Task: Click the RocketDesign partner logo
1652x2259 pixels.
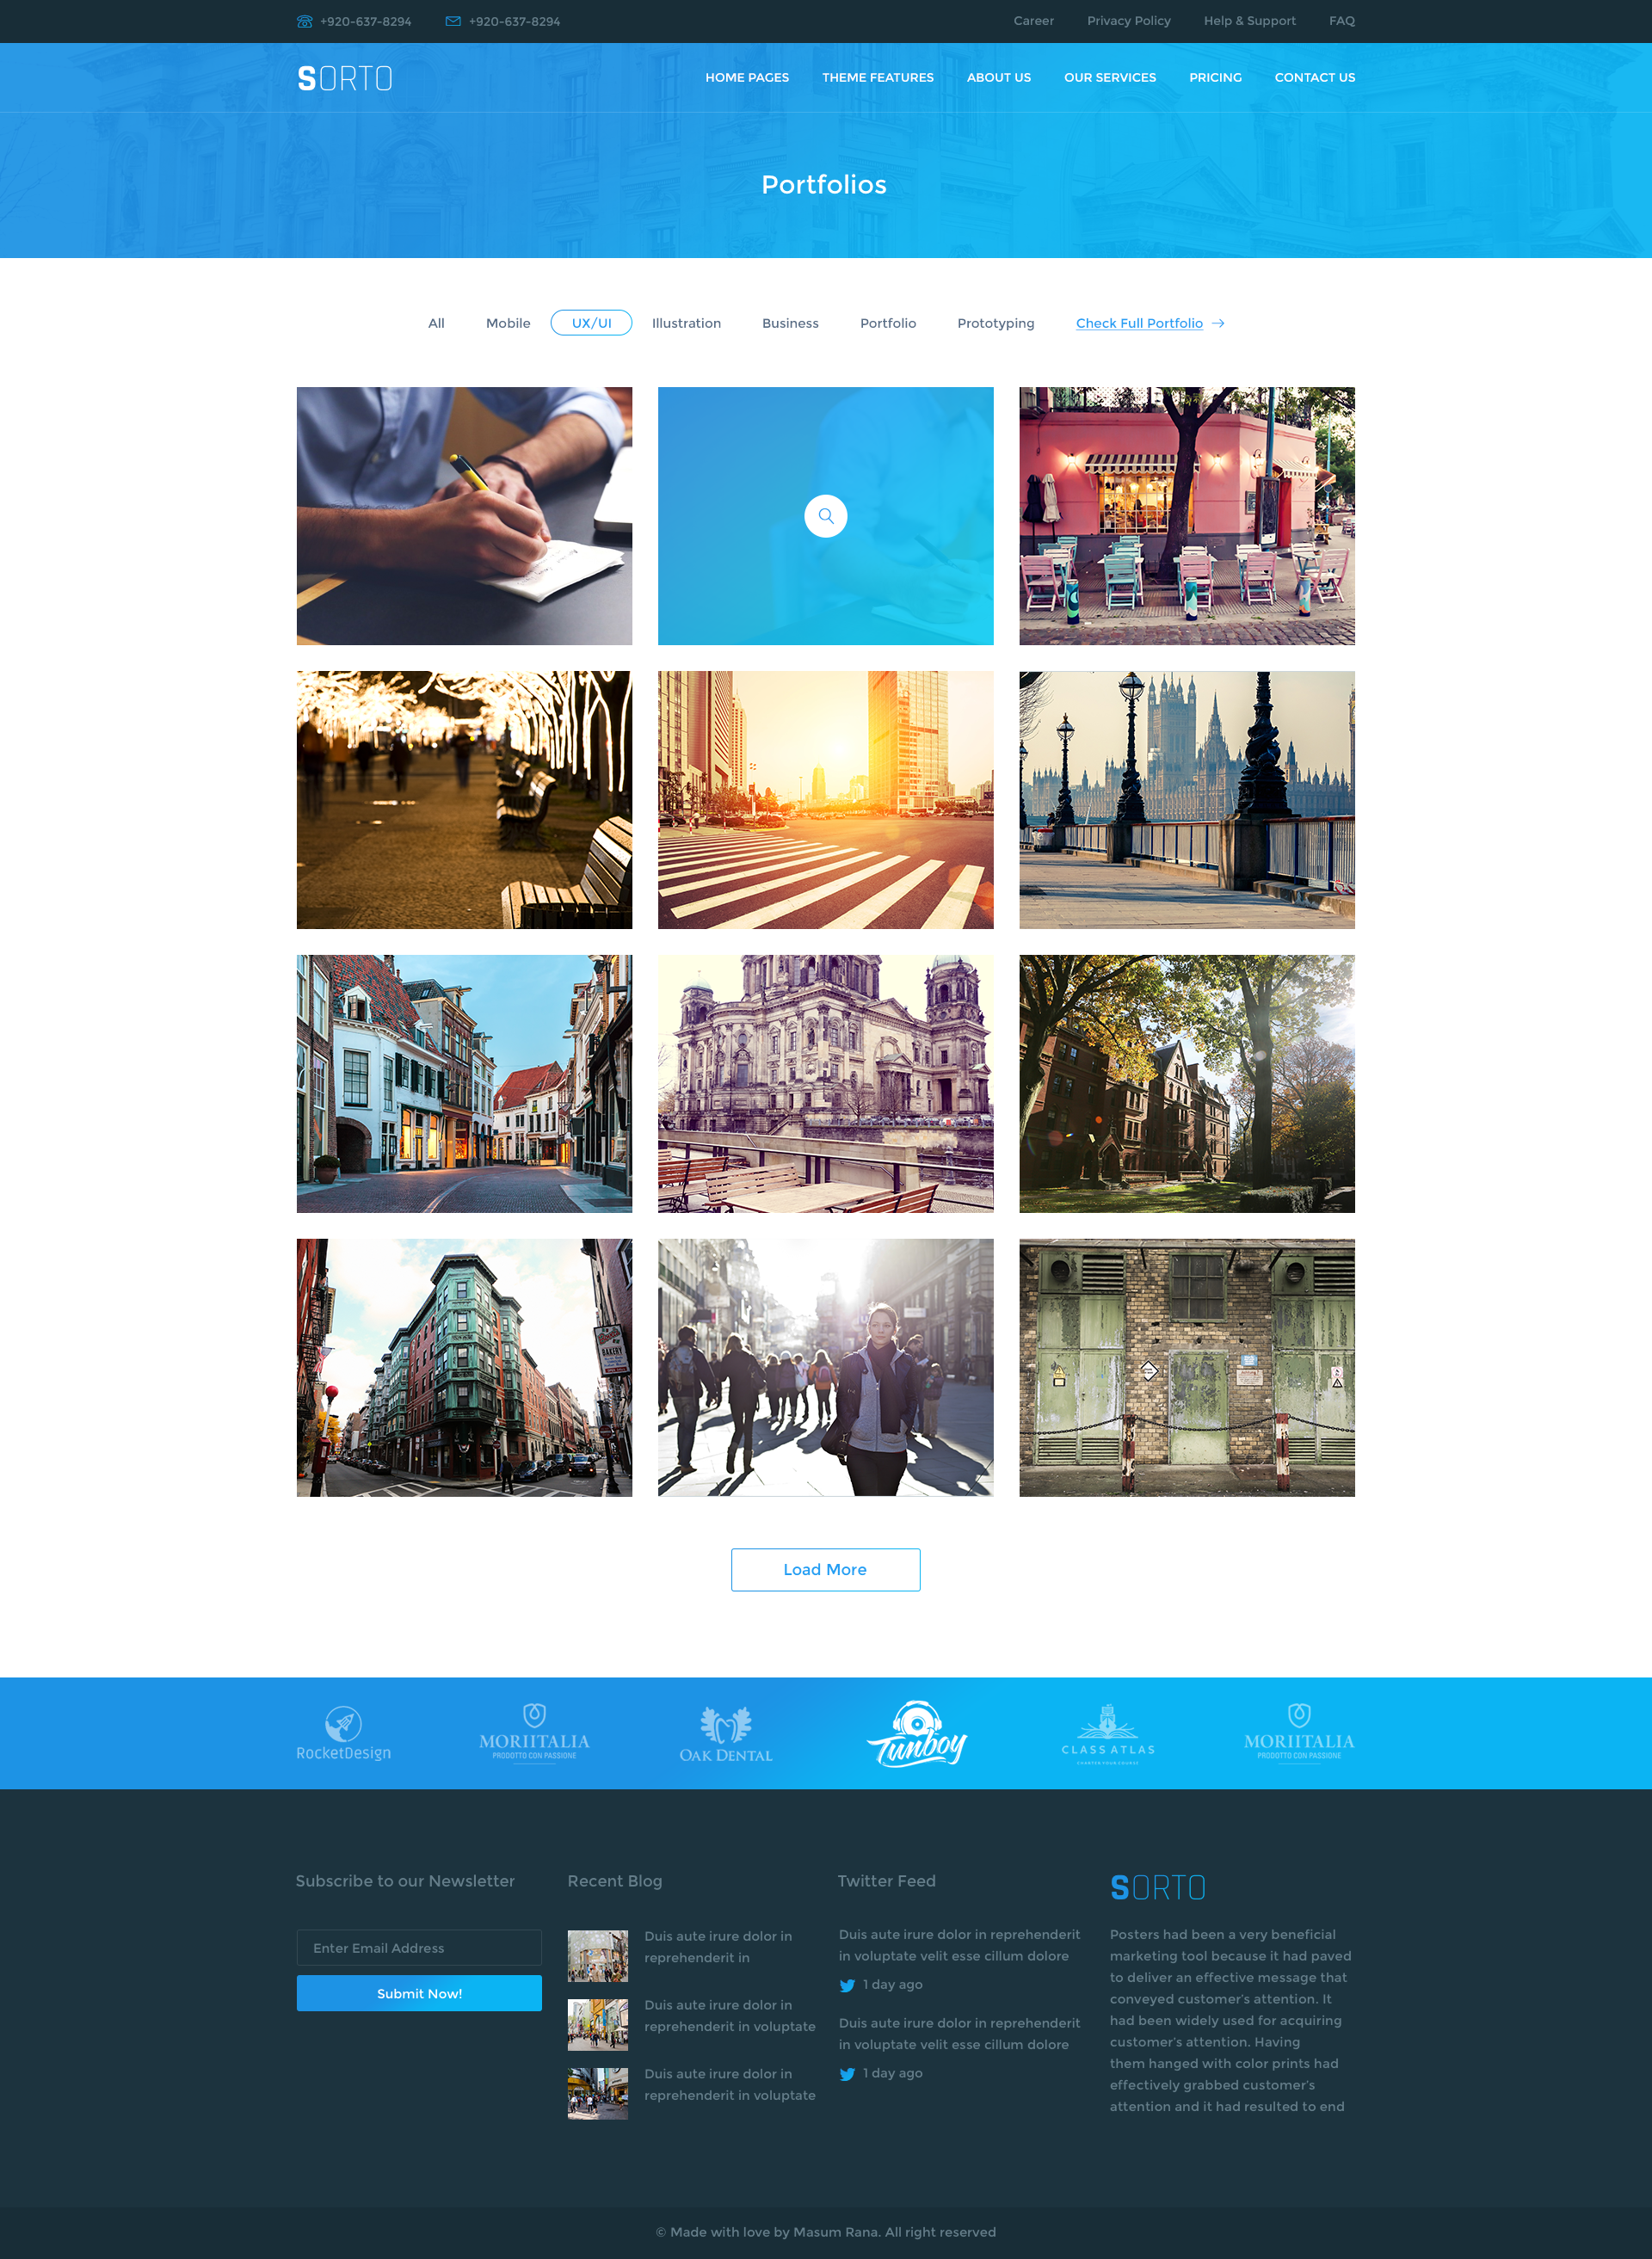Action: (343, 1733)
